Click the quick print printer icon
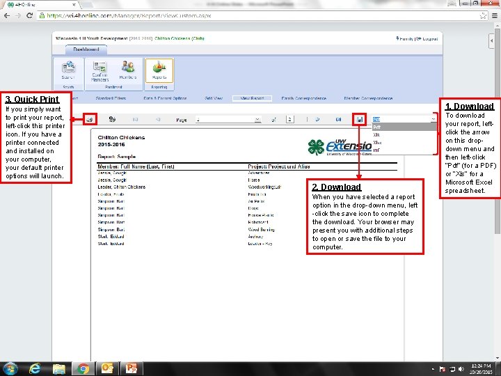This screenshot has height=376, width=501. 90,120
